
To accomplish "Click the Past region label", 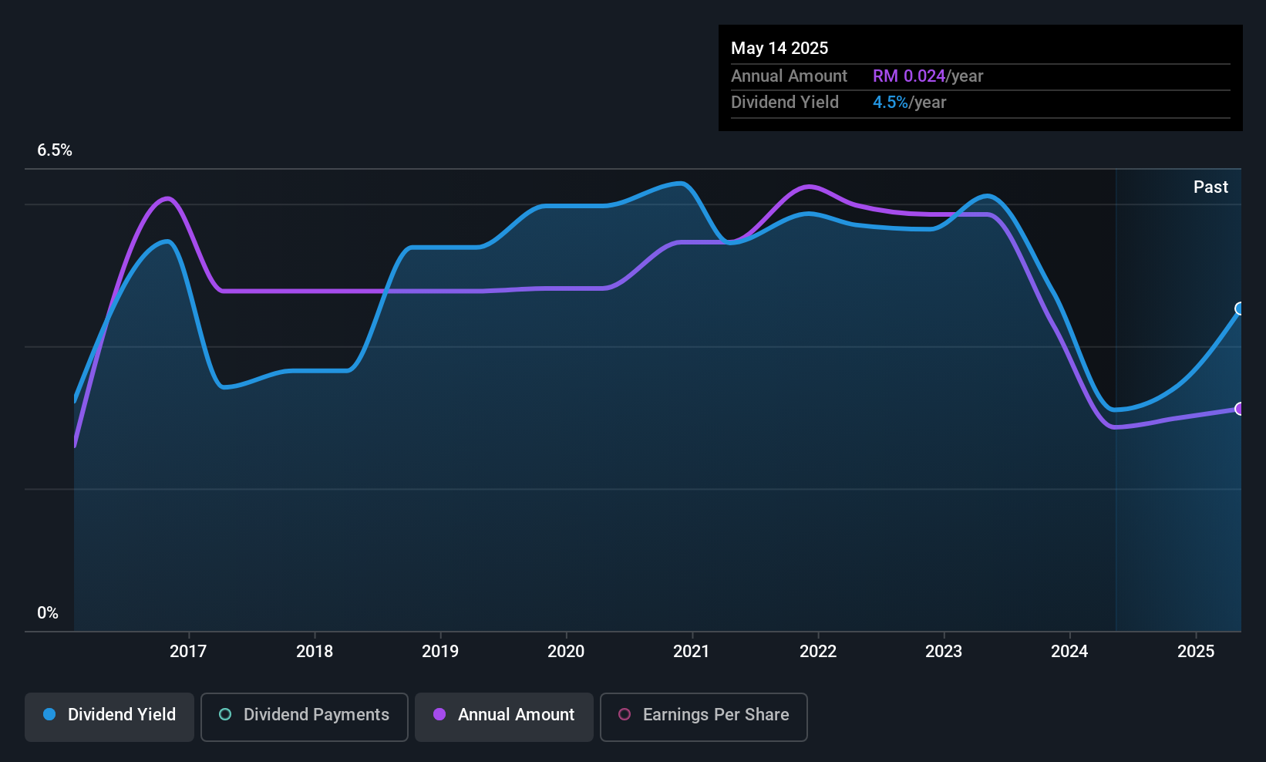I will pos(1210,187).
